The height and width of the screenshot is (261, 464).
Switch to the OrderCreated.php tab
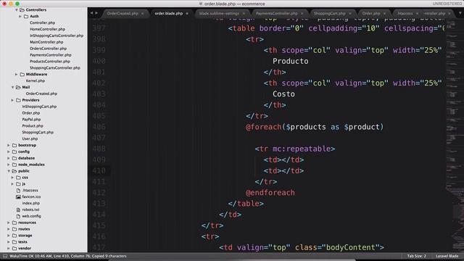click(123, 14)
